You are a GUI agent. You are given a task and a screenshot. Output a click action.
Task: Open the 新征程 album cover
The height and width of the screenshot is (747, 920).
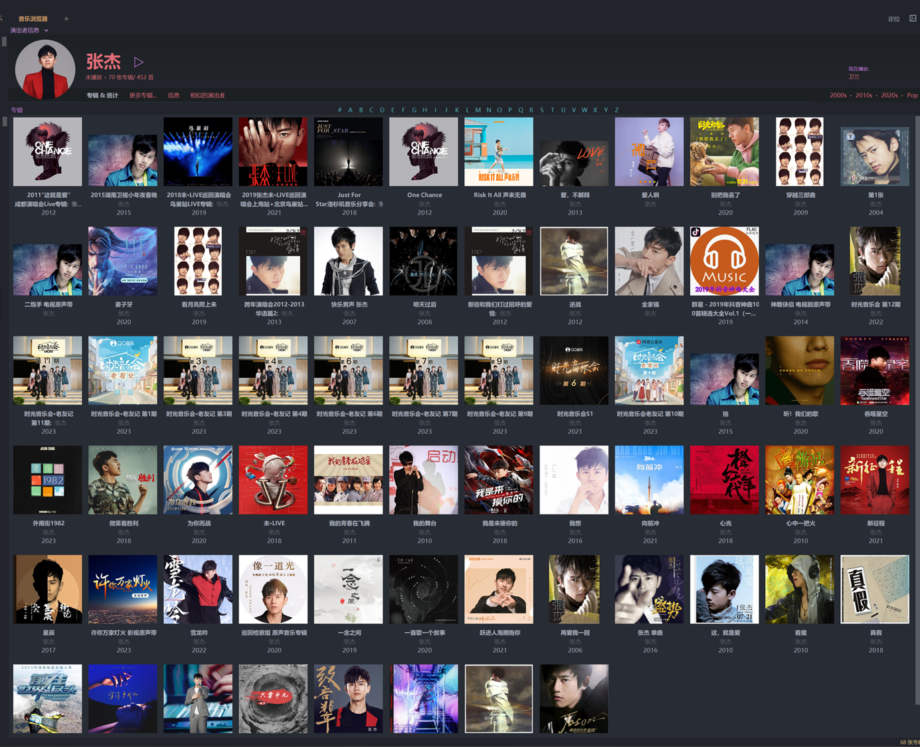click(x=875, y=480)
